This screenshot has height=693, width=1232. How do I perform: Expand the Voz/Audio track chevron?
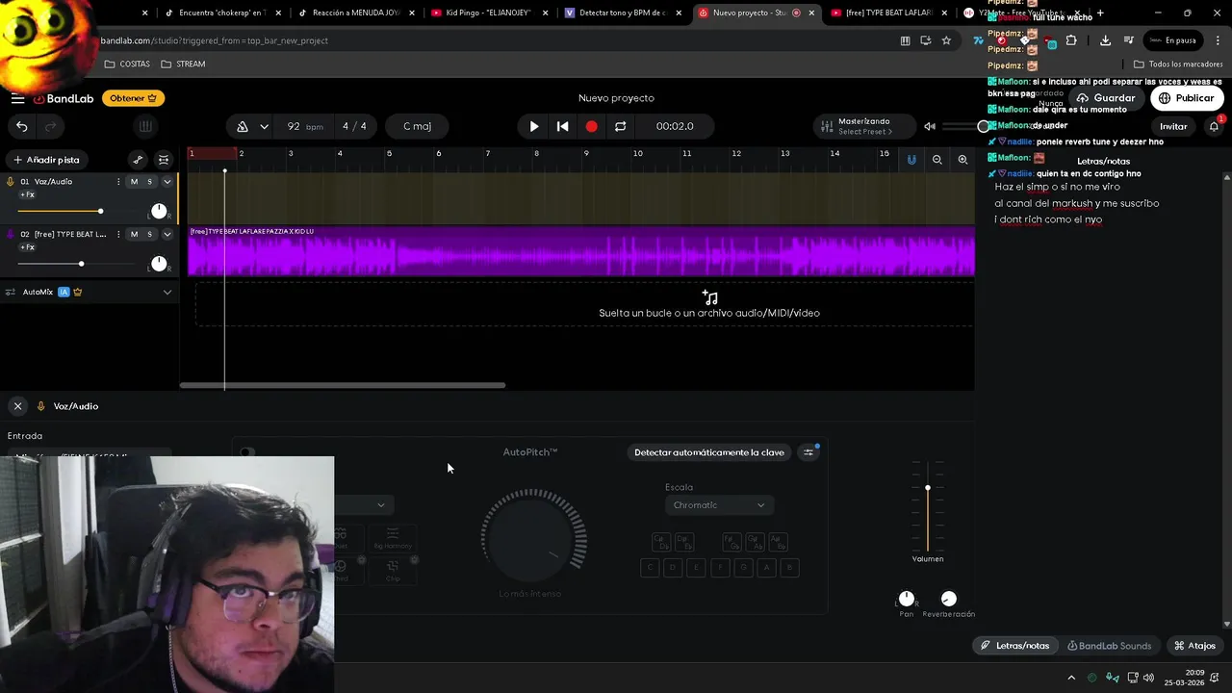167,182
